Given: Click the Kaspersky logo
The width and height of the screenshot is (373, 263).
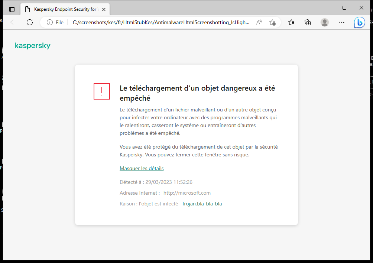Looking at the screenshot, I should click(x=32, y=45).
